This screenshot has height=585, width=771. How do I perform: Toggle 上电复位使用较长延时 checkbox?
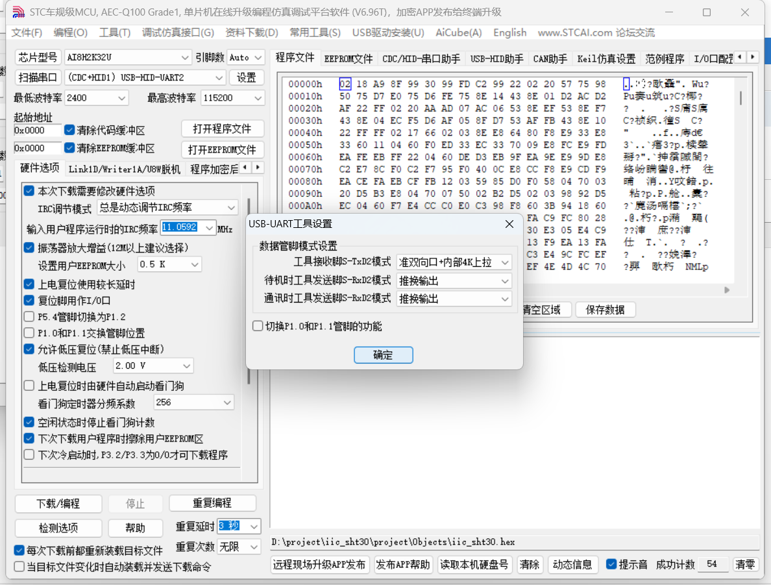pyautogui.click(x=29, y=284)
